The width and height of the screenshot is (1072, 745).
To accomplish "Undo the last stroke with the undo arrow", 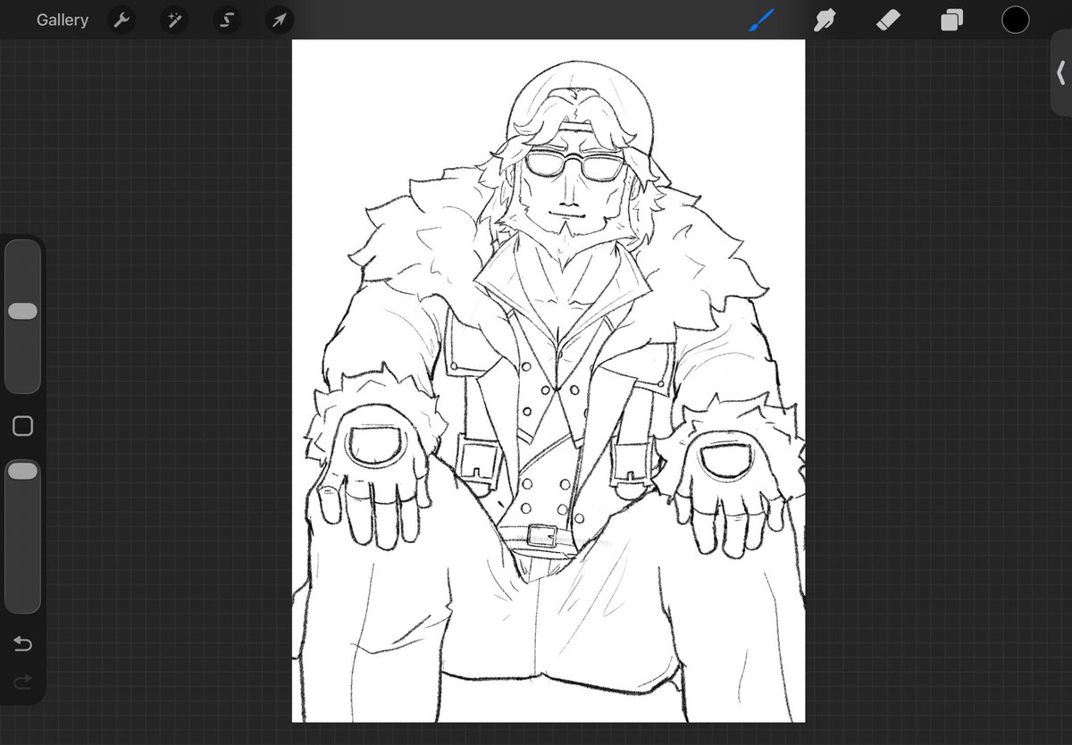I will pos(22,643).
